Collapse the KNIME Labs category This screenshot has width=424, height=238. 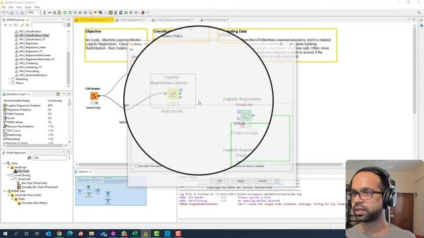coord(5,191)
